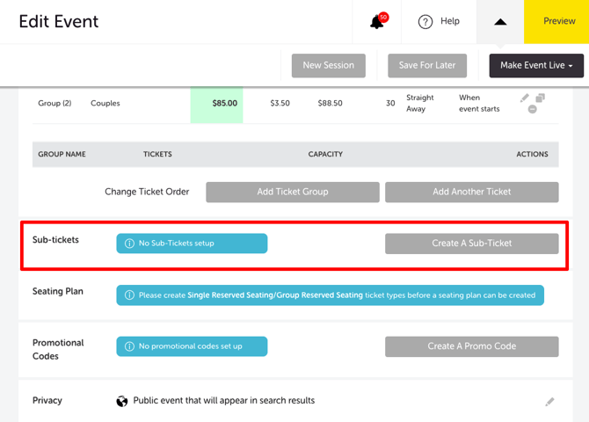Click the Edit Event page title
Screen dimensions: 589x422
59,21
